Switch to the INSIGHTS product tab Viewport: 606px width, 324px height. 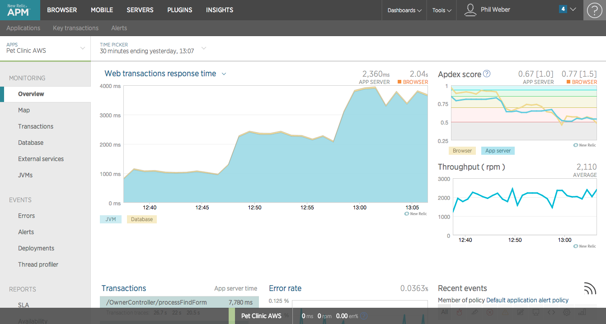tap(220, 10)
